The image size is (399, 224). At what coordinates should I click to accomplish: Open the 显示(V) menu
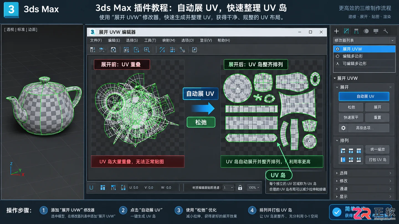click(206, 40)
